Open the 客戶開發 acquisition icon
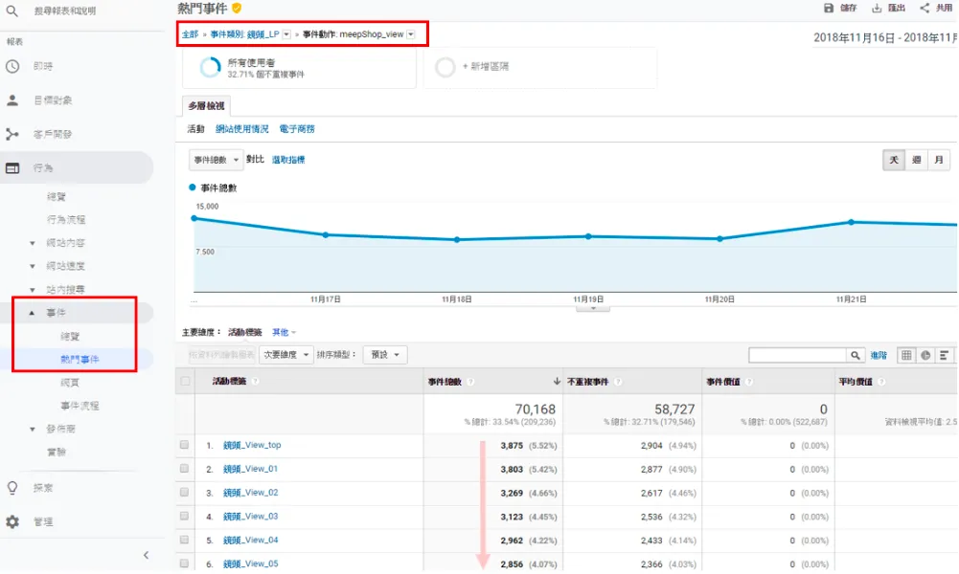959x574 pixels. tap(12, 134)
